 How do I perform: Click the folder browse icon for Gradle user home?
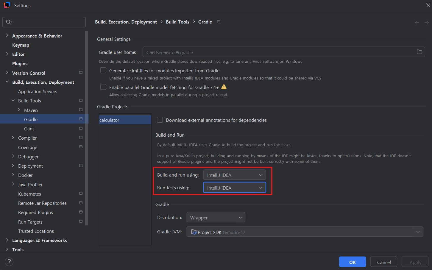point(419,52)
